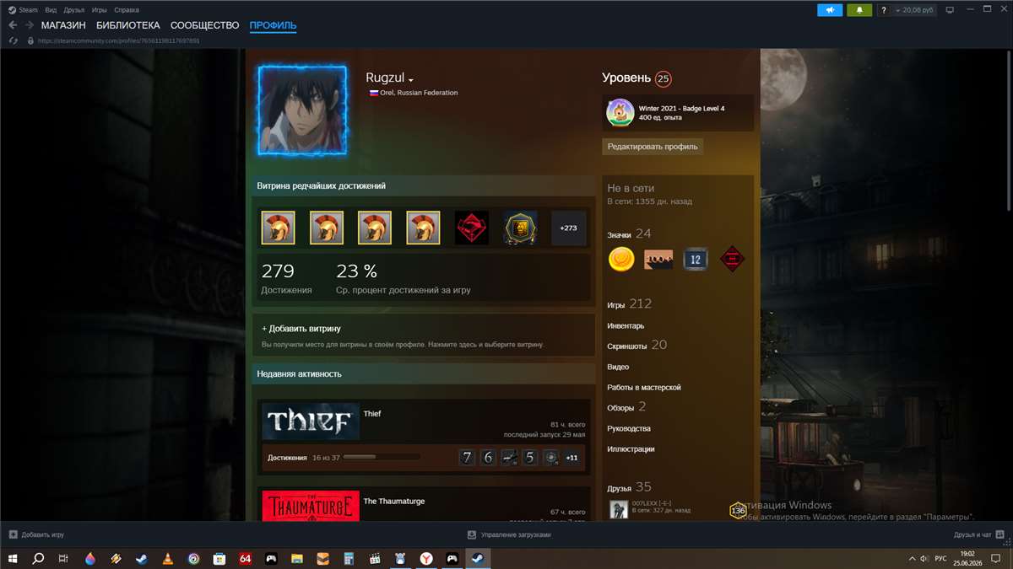Image resolution: width=1013 pixels, height=569 pixels.
Task: Expand +273 more rare achievements
Action: point(568,228)
